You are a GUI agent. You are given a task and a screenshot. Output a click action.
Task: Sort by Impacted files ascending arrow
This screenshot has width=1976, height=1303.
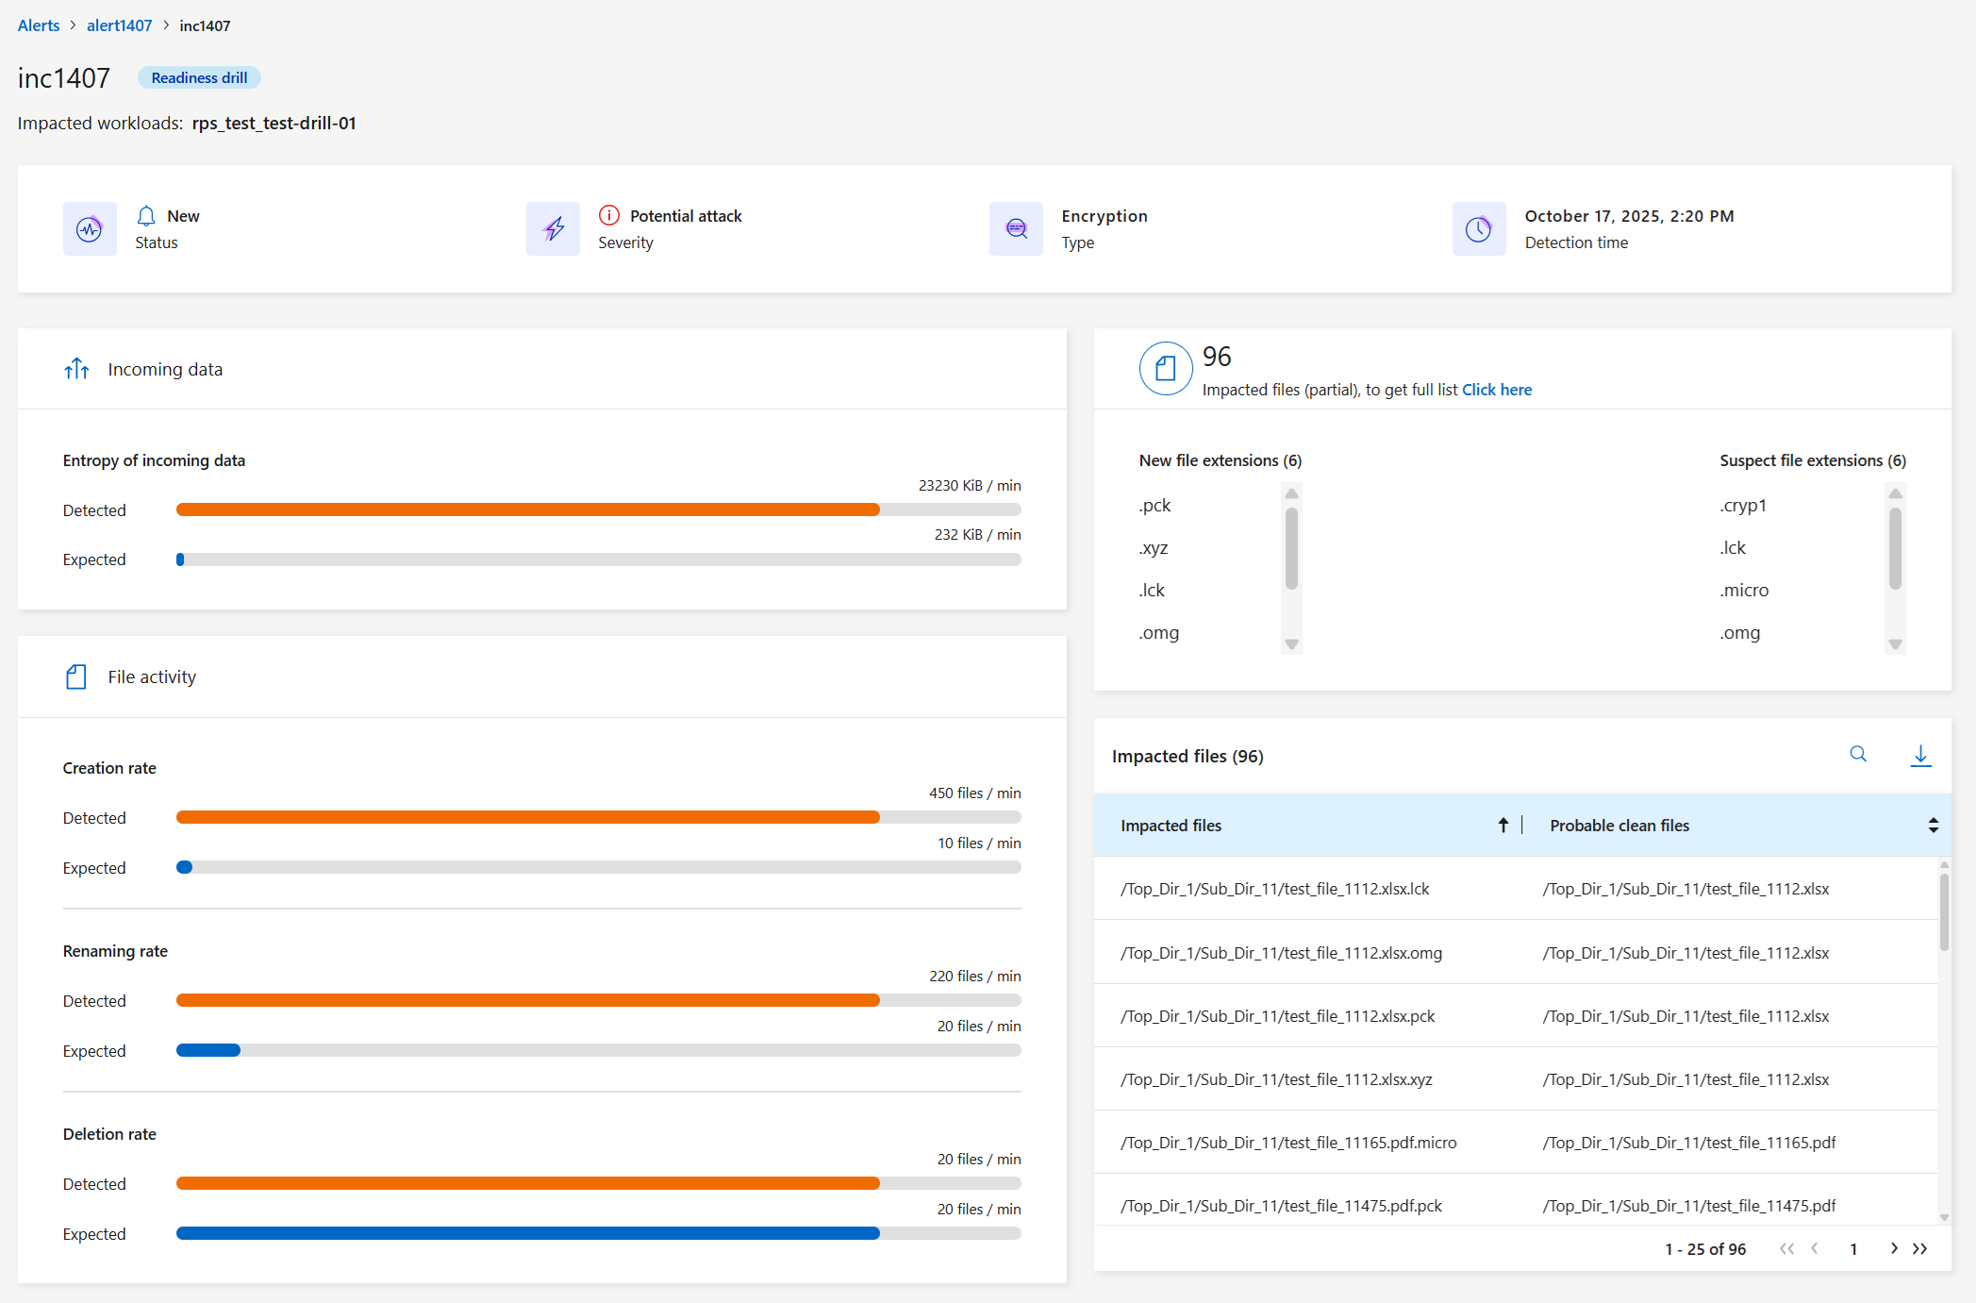point(1503,826)
